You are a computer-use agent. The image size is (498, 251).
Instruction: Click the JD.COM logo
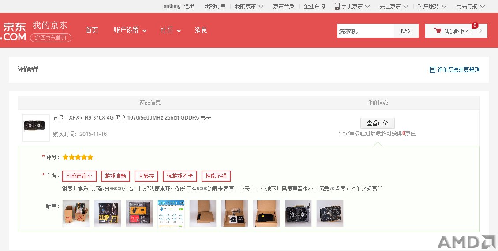click(13, 32)
